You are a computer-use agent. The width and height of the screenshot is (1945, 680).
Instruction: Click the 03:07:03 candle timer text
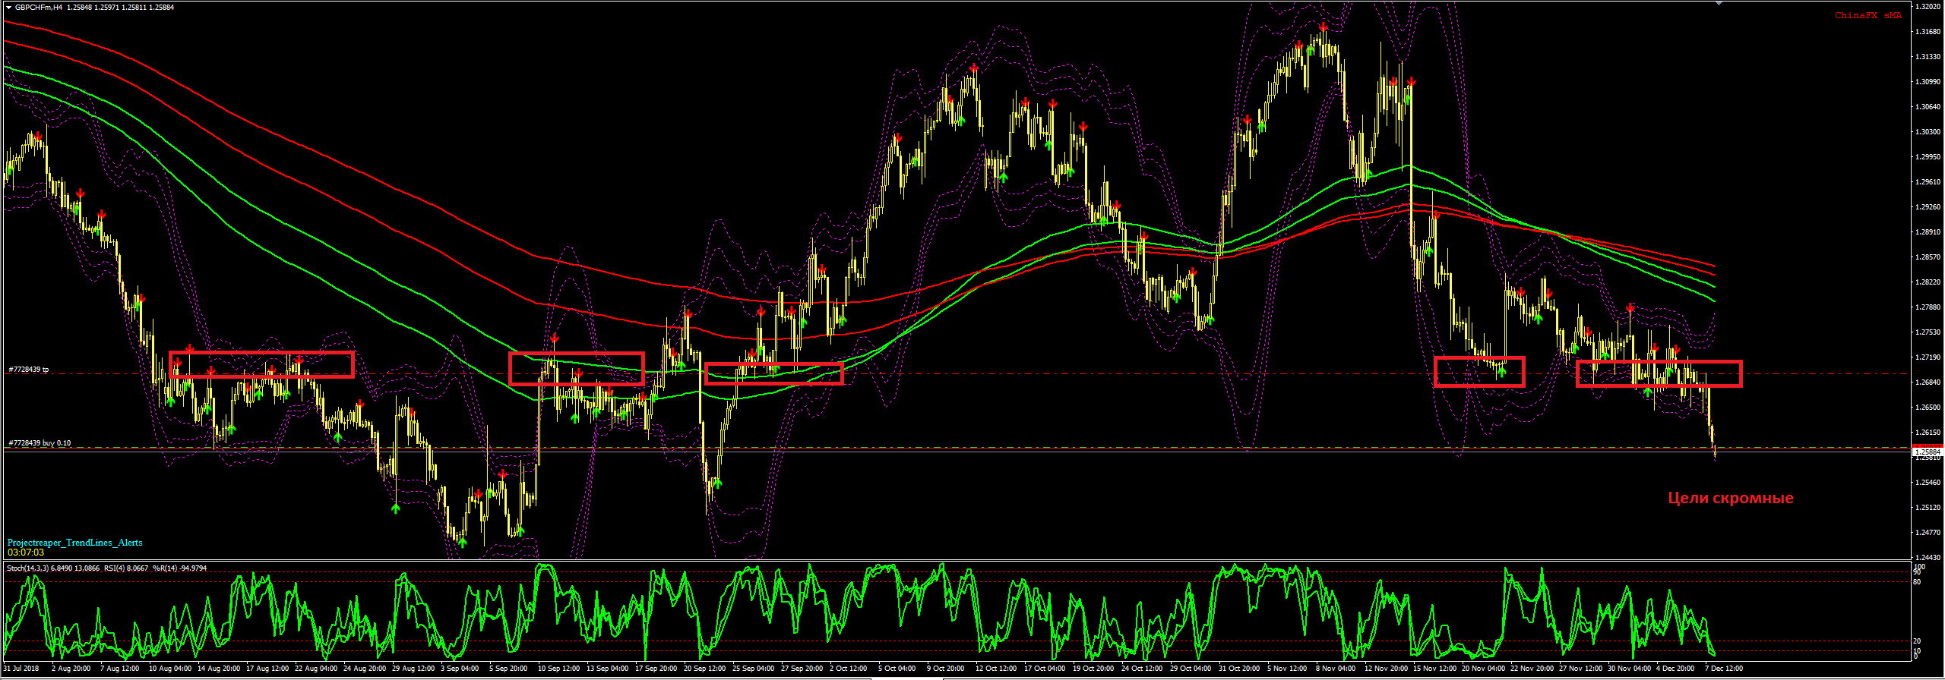point(26,552)
